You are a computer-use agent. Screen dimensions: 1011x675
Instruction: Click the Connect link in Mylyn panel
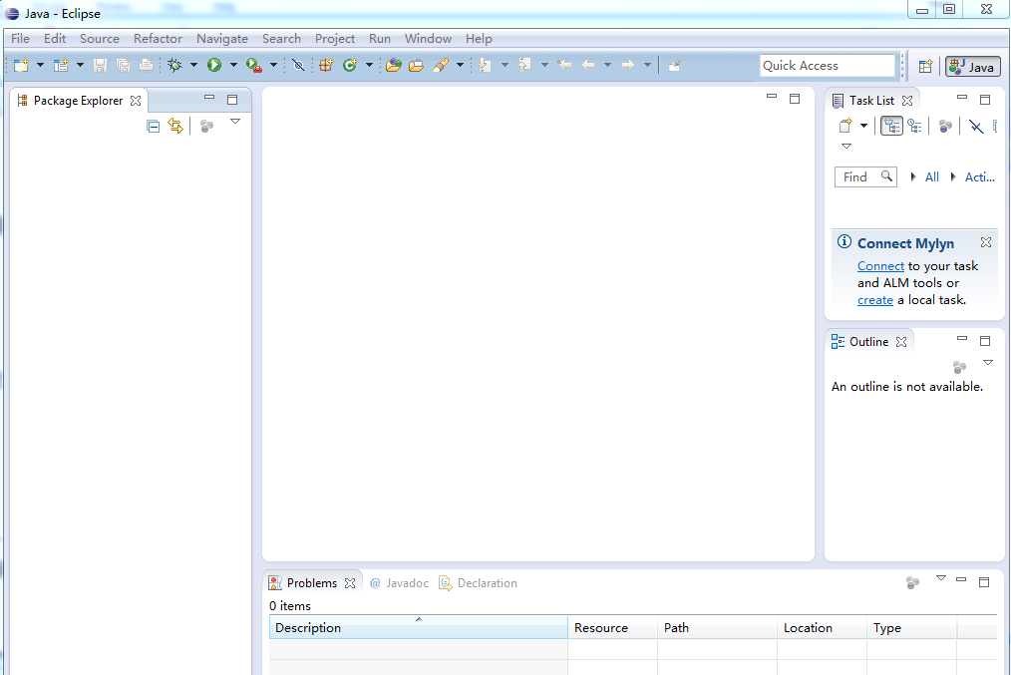pos(880,266)
